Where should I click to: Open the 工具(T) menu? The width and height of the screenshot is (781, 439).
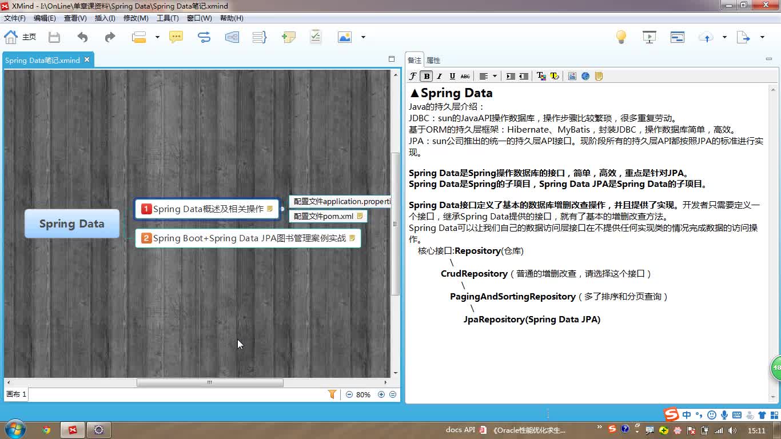point(168,18)
